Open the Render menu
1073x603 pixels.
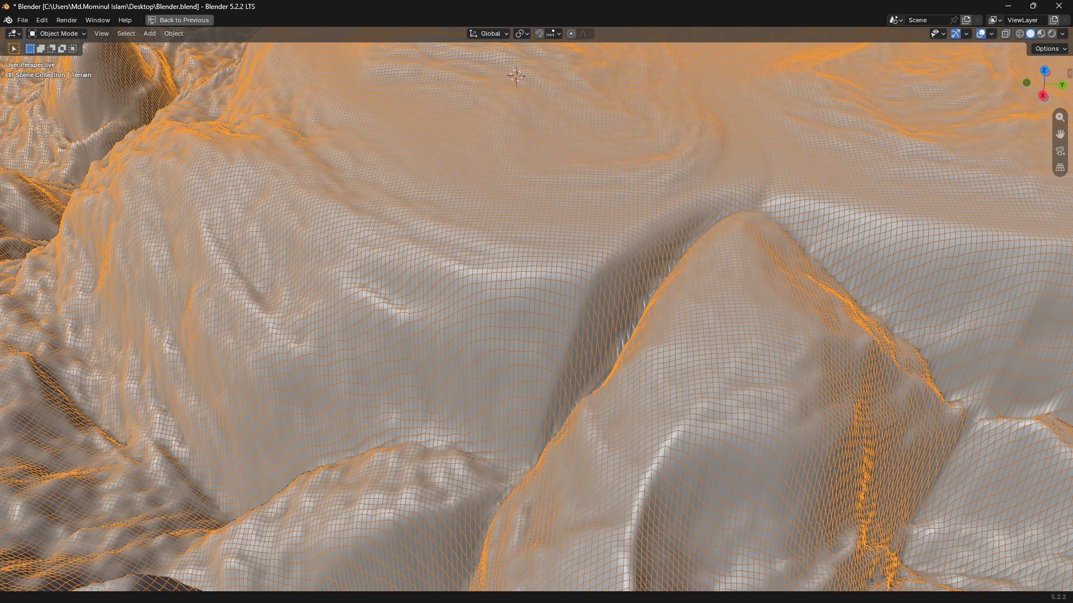pos(67,20)
